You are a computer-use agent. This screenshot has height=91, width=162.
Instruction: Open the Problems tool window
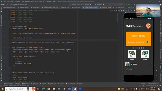point(26,84)
